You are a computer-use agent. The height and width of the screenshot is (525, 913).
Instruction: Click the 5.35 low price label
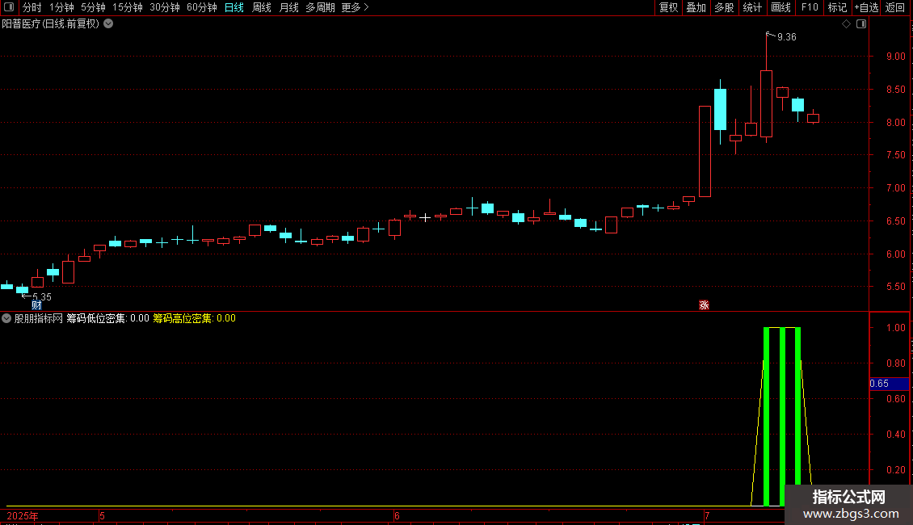[x=42, y=297]
